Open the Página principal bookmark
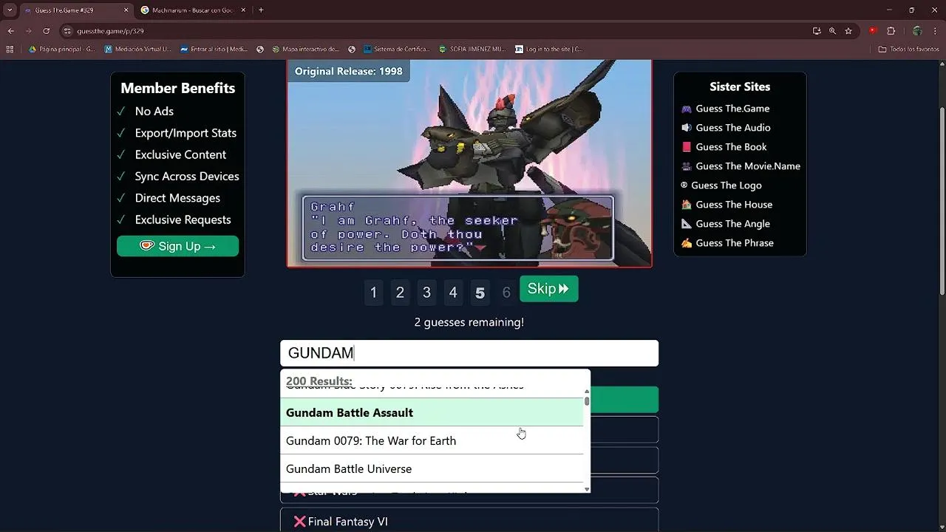 click(x=62, y=50)
